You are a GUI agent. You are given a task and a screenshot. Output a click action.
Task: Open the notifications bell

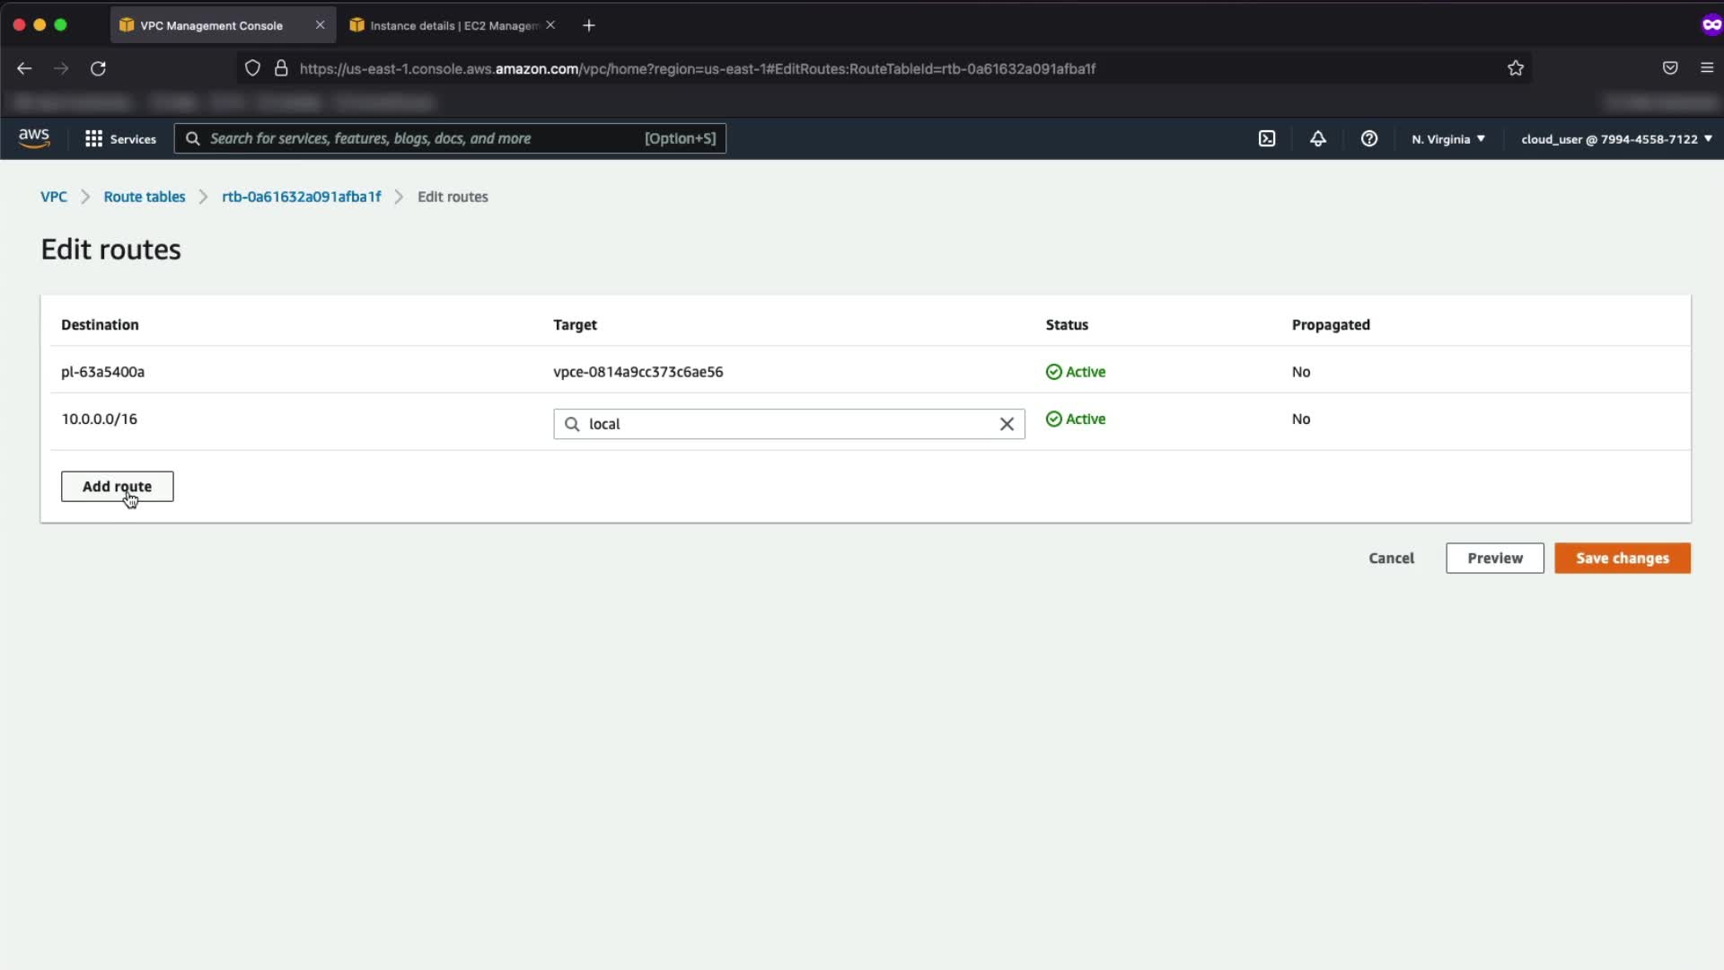1317,138
